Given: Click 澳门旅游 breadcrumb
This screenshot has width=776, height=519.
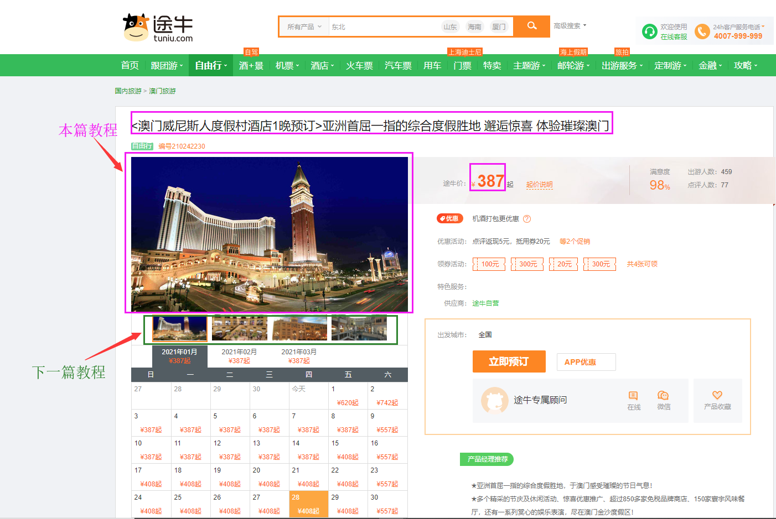Looking at the screenshot, I should tap(162, 91).
